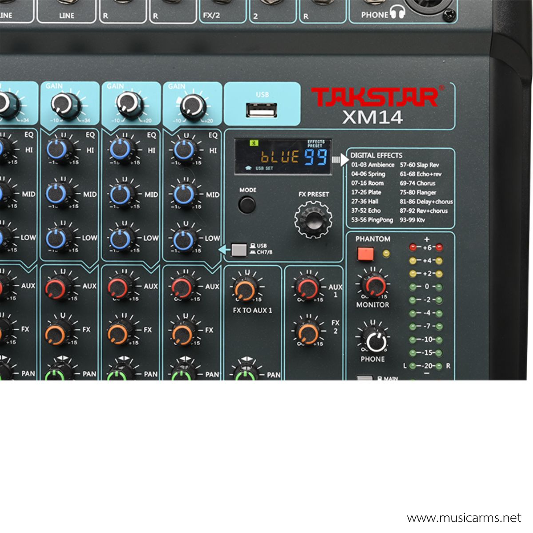Toggle the red PHANTOM power switch

coord(366,254)
